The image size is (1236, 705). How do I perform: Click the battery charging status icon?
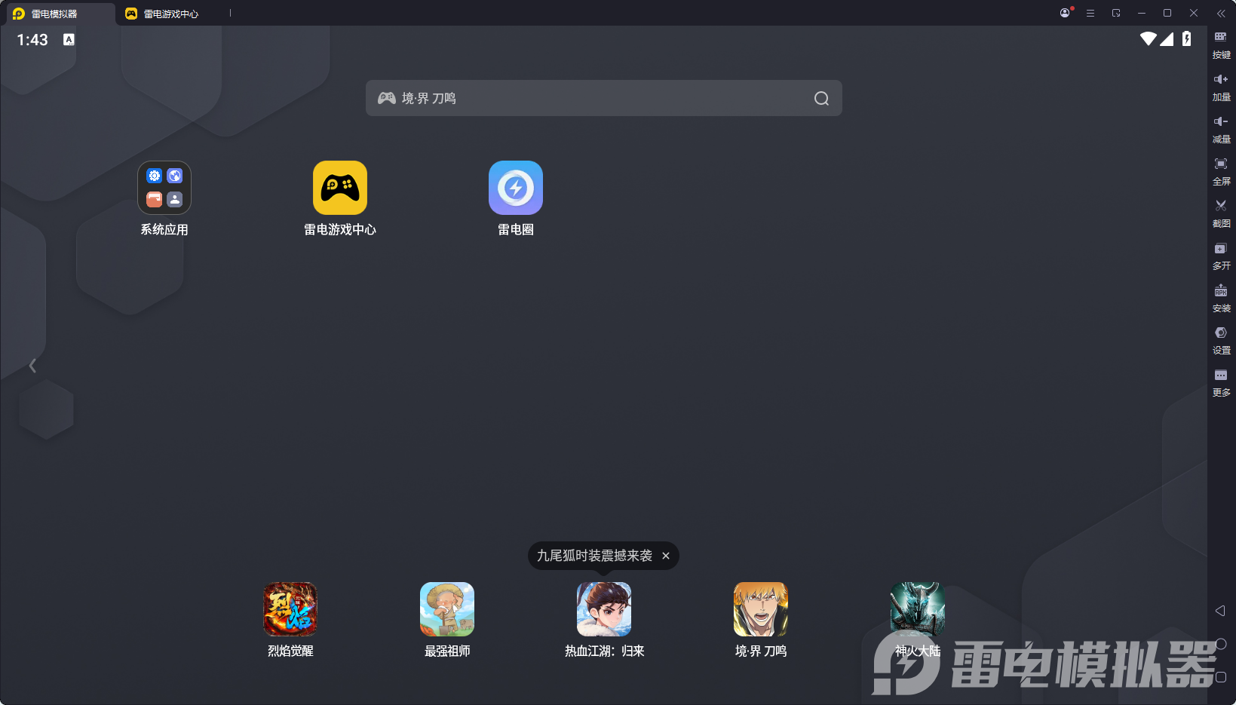(1187, 38)
